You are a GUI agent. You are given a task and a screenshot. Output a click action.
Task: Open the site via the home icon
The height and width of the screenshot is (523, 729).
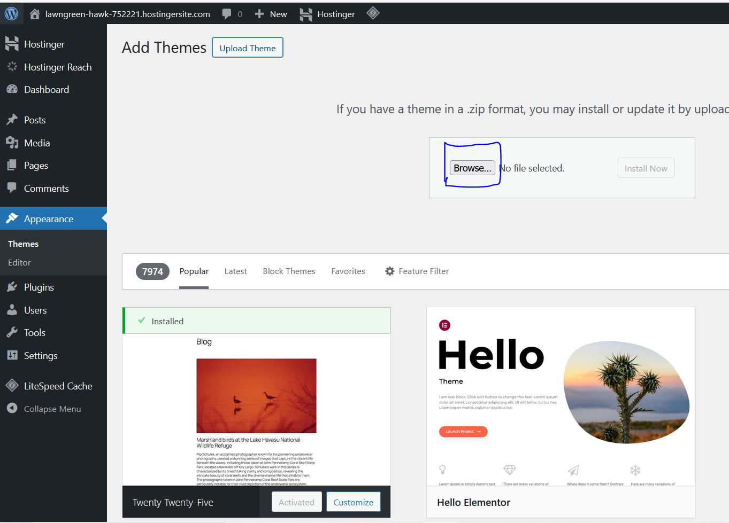click(35, 13)
